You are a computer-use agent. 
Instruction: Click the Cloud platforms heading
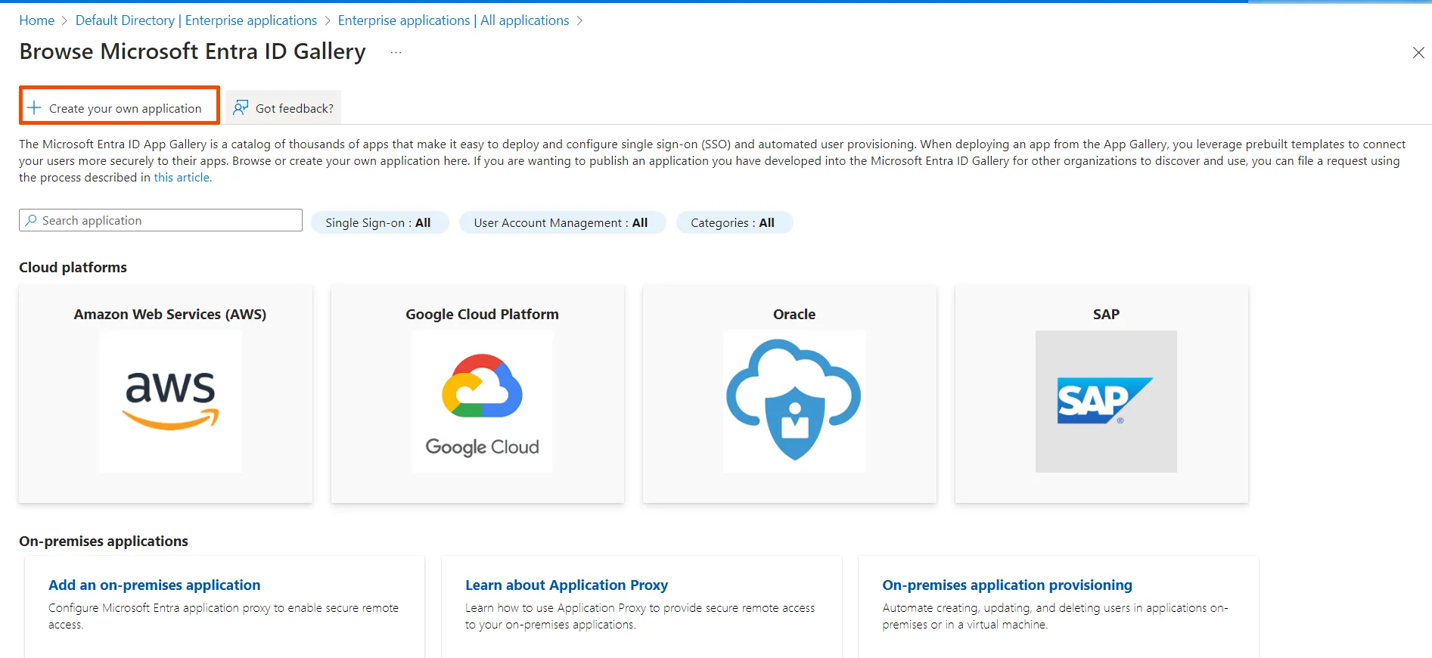(73, 267)
